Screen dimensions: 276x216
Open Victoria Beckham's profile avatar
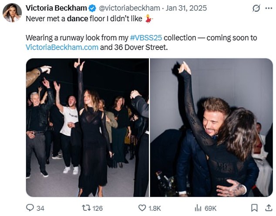(12, 13)
